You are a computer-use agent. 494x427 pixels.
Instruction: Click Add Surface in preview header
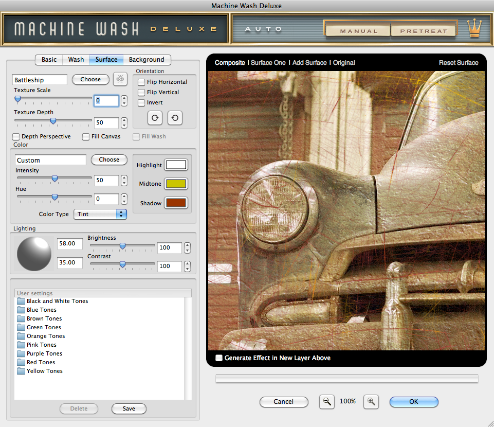309,63
